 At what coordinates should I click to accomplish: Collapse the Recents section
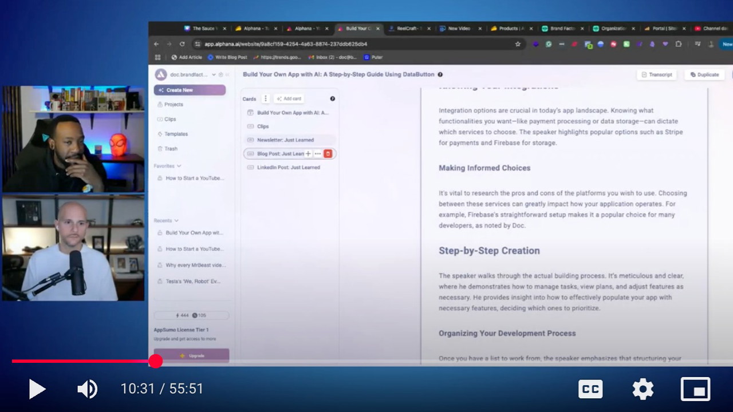[176, 220]
